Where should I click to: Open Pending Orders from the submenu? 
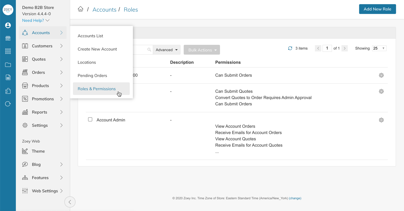pos(92,76)
